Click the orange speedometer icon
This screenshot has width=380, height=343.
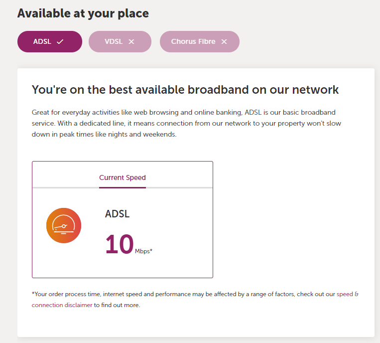64,226
